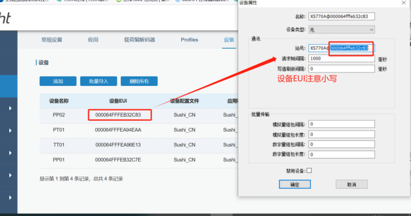Click into the 模拟量组包间隔 input field

point(341,124)
